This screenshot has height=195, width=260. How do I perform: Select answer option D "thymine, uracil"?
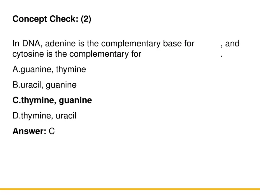tap(44, 116)
